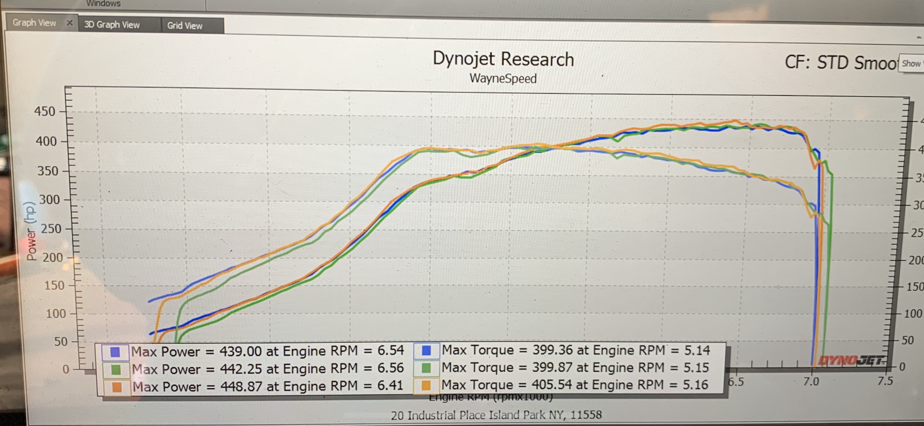The height and width of the screenshot is (426, 924).
Task: Select 'Max Torque = 399.87 at Engine RPM = 5.15'
Action: 575,367
